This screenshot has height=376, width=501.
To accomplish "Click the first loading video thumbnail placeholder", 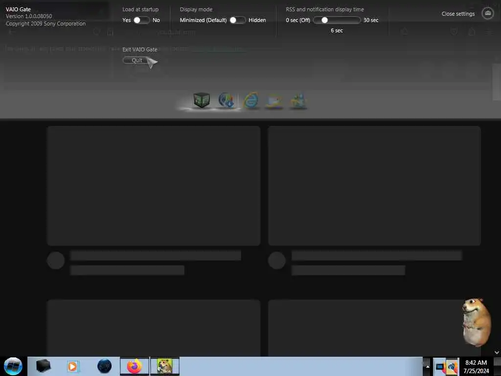I will 154,186.
